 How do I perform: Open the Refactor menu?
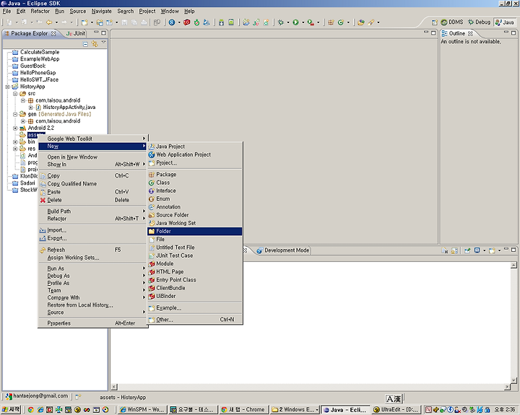pos(40,12)
